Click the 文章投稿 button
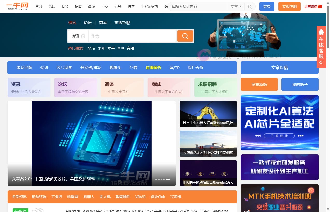This screenshot has height=212, width=330. click(279, 67)
